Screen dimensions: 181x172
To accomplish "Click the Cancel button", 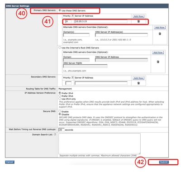I will point(10,162).
